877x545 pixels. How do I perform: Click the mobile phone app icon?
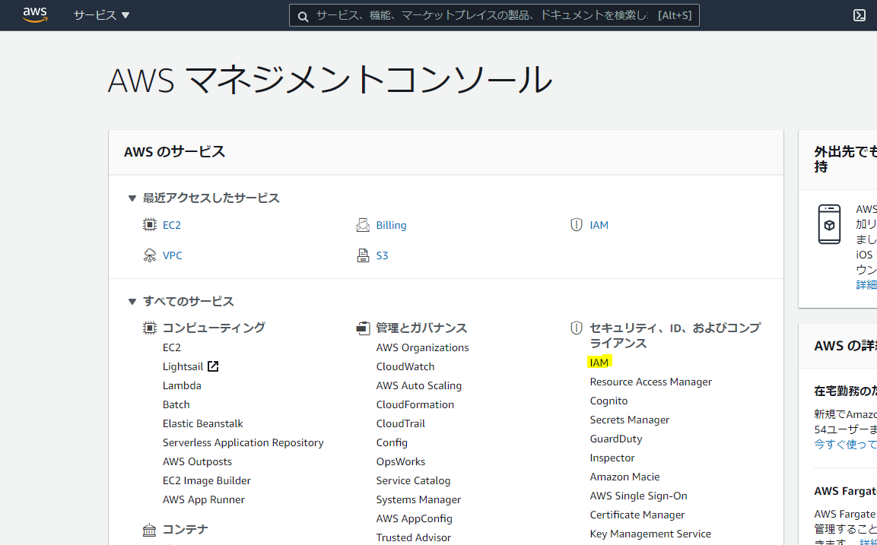coord(829,224)
